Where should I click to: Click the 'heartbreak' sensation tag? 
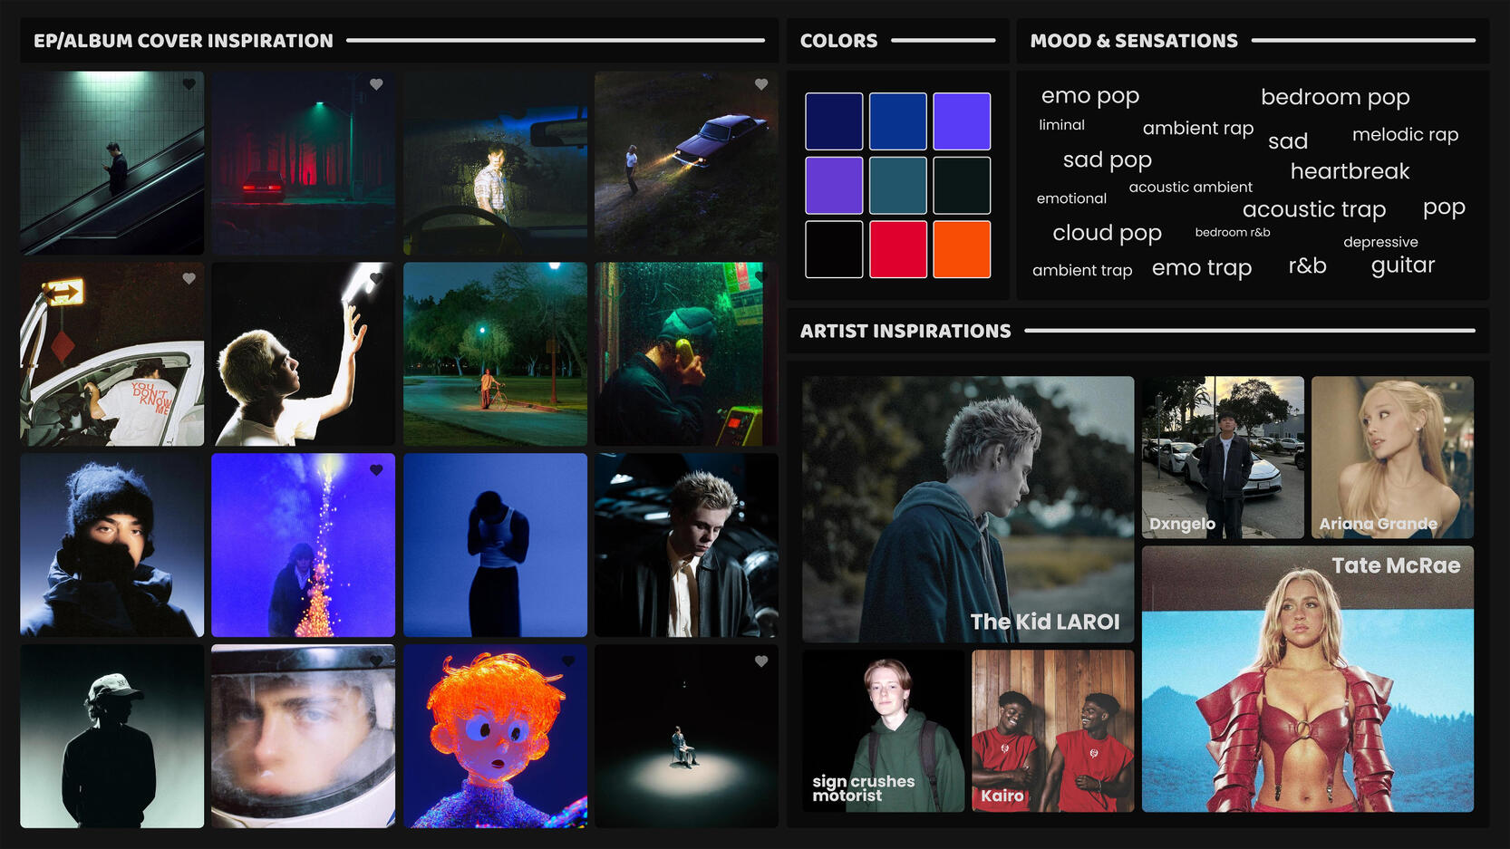(x=1349, y=171)
